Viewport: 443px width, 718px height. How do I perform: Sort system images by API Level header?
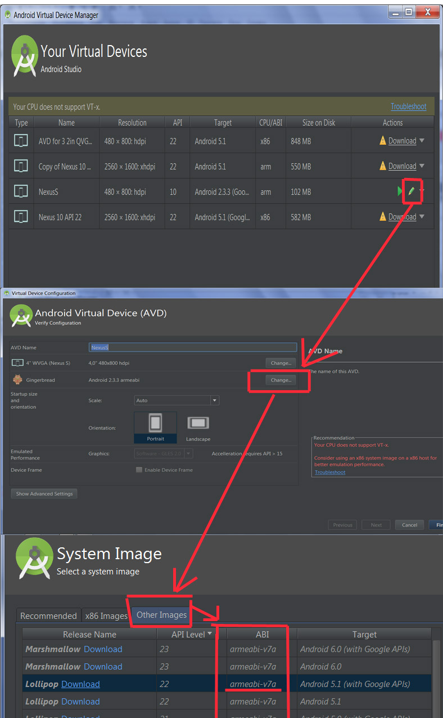pos(192,634)
